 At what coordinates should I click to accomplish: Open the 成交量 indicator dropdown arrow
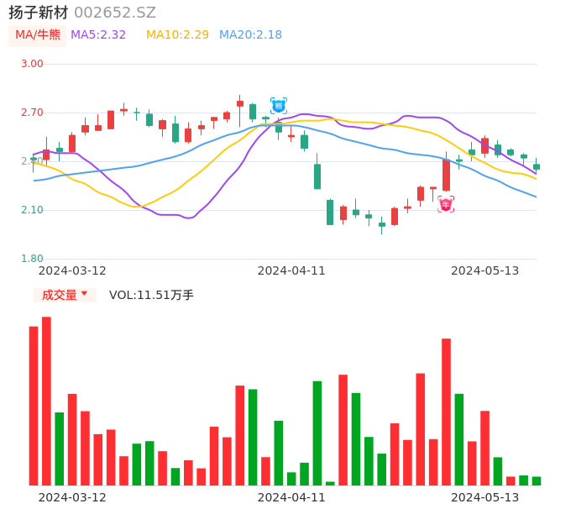pyautogui.click(x=84, y=294)
